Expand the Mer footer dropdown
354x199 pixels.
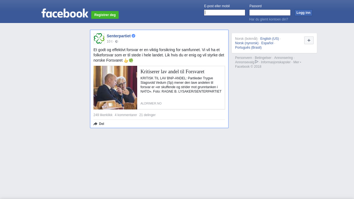point(297,62)
